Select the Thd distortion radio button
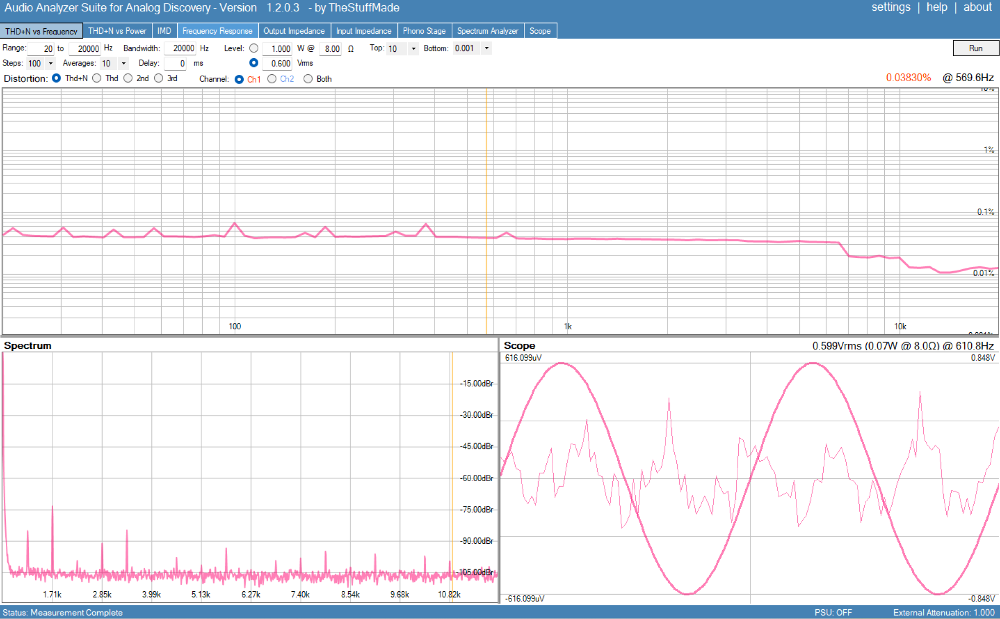Viewport: 1000px width, 619px height. click(97, 78)
